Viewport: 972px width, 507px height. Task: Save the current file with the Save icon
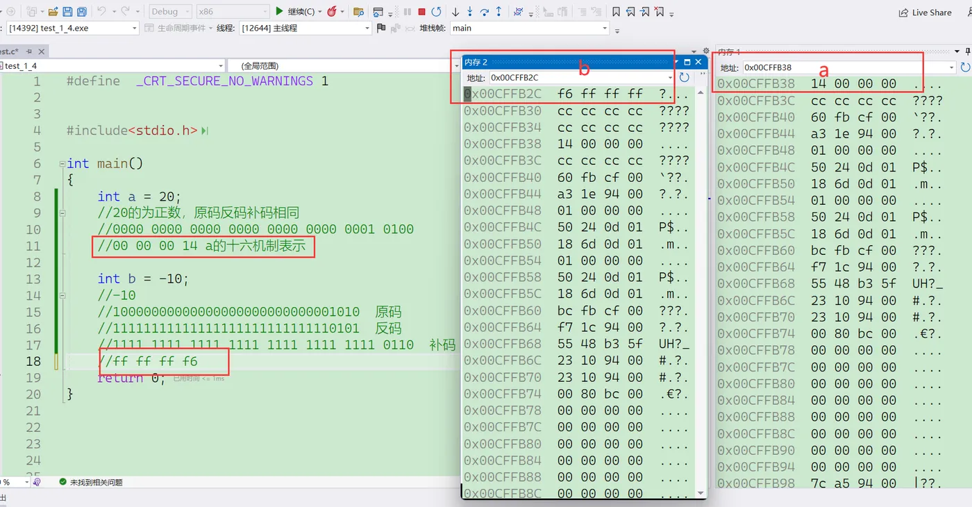pyautogui.click(x=67, y=12)
